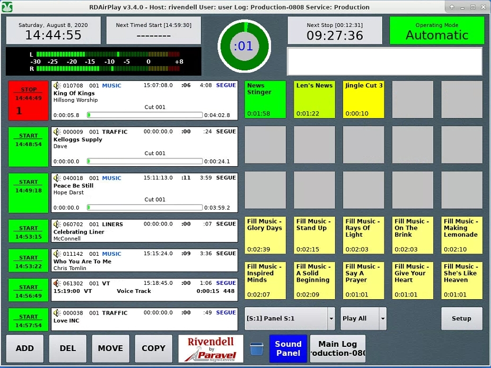The image size is (491, 368).
Task: Click the speaker icon on Peace Be Still row
Action: coord(57,178)
